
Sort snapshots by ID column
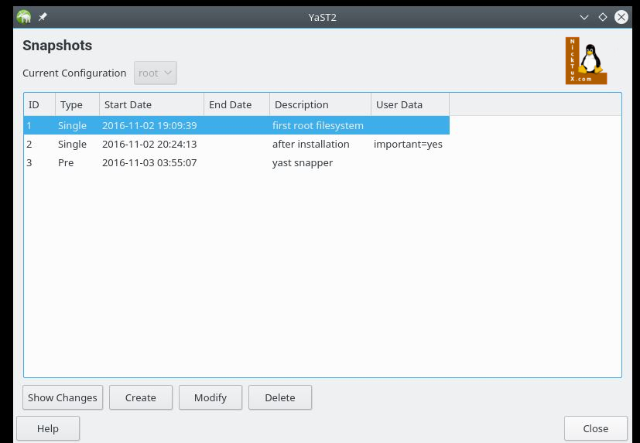point(39,104)
